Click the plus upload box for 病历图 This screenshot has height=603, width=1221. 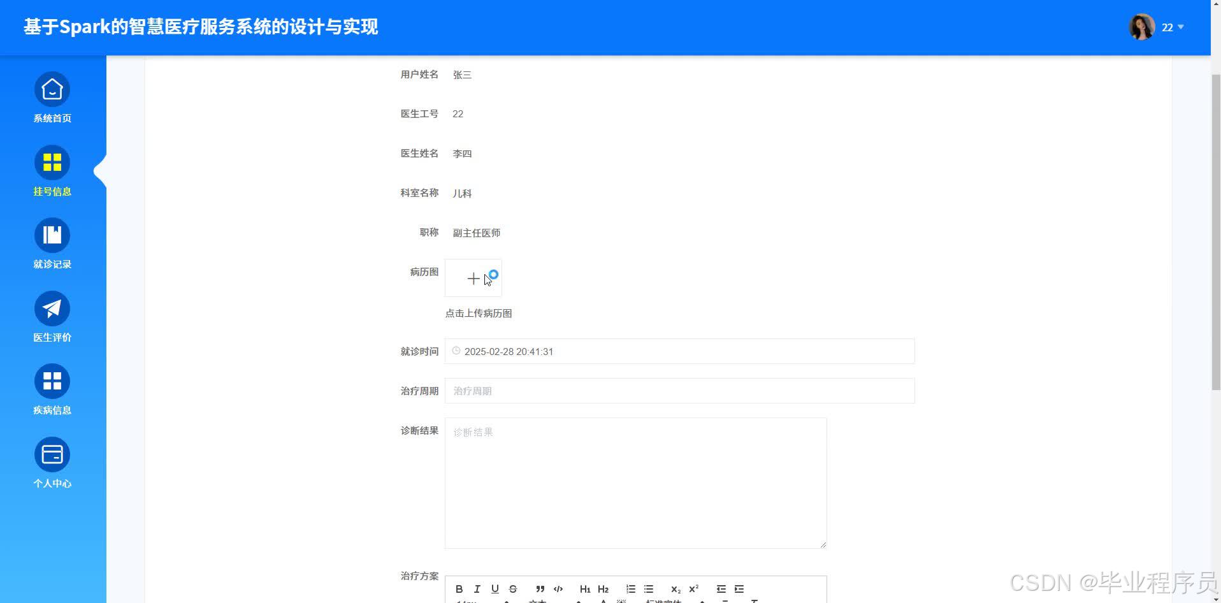[x=473, y=278]
